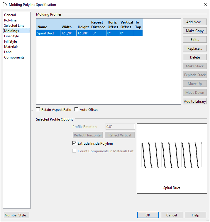Click the Make Copy button
Viewport: 210px width, 222px height.
195,31
